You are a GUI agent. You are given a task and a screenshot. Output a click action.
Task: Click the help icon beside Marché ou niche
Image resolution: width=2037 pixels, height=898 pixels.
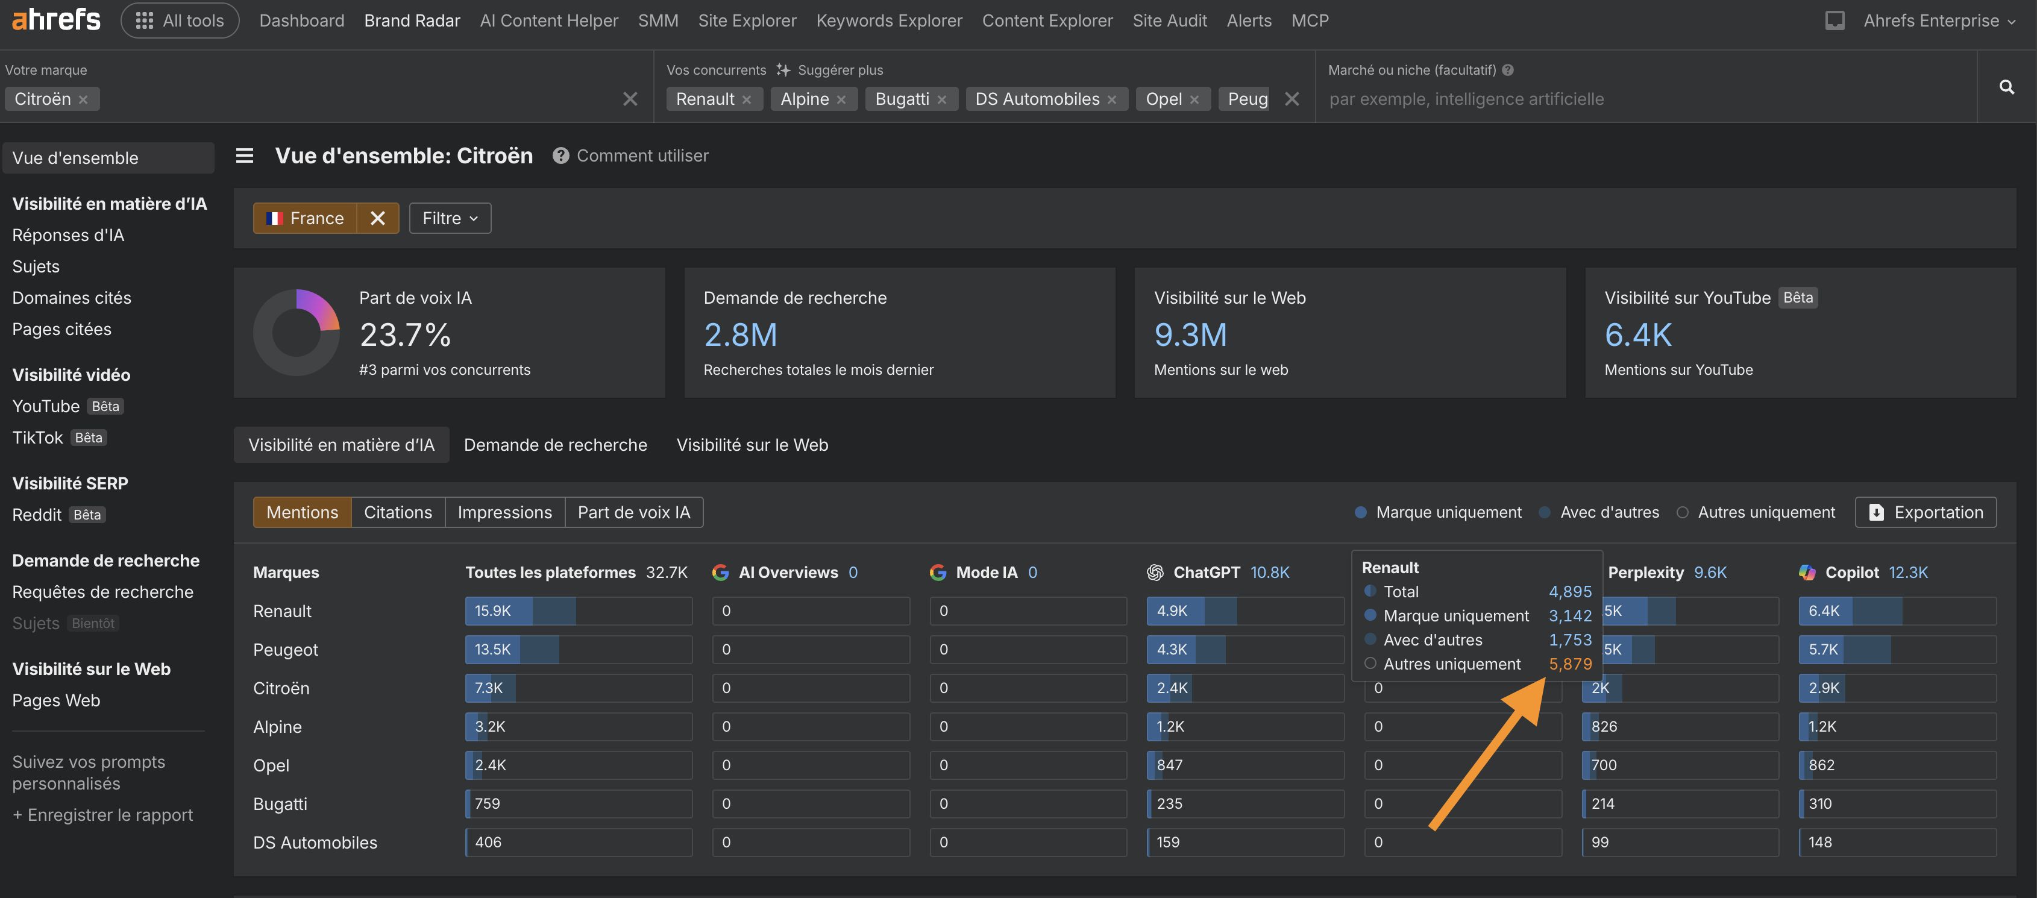[x=1508, y=71]
